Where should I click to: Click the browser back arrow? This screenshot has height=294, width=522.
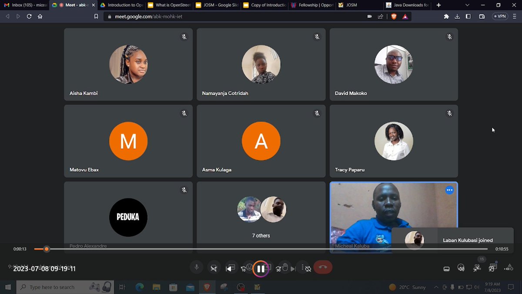point(7,17)
